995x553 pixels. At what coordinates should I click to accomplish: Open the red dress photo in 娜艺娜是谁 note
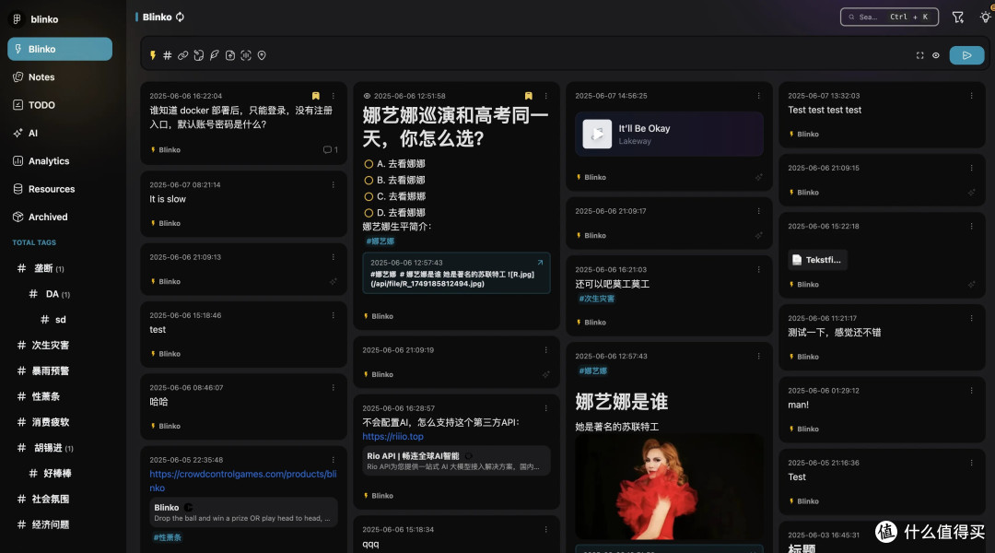coord(669,487)
